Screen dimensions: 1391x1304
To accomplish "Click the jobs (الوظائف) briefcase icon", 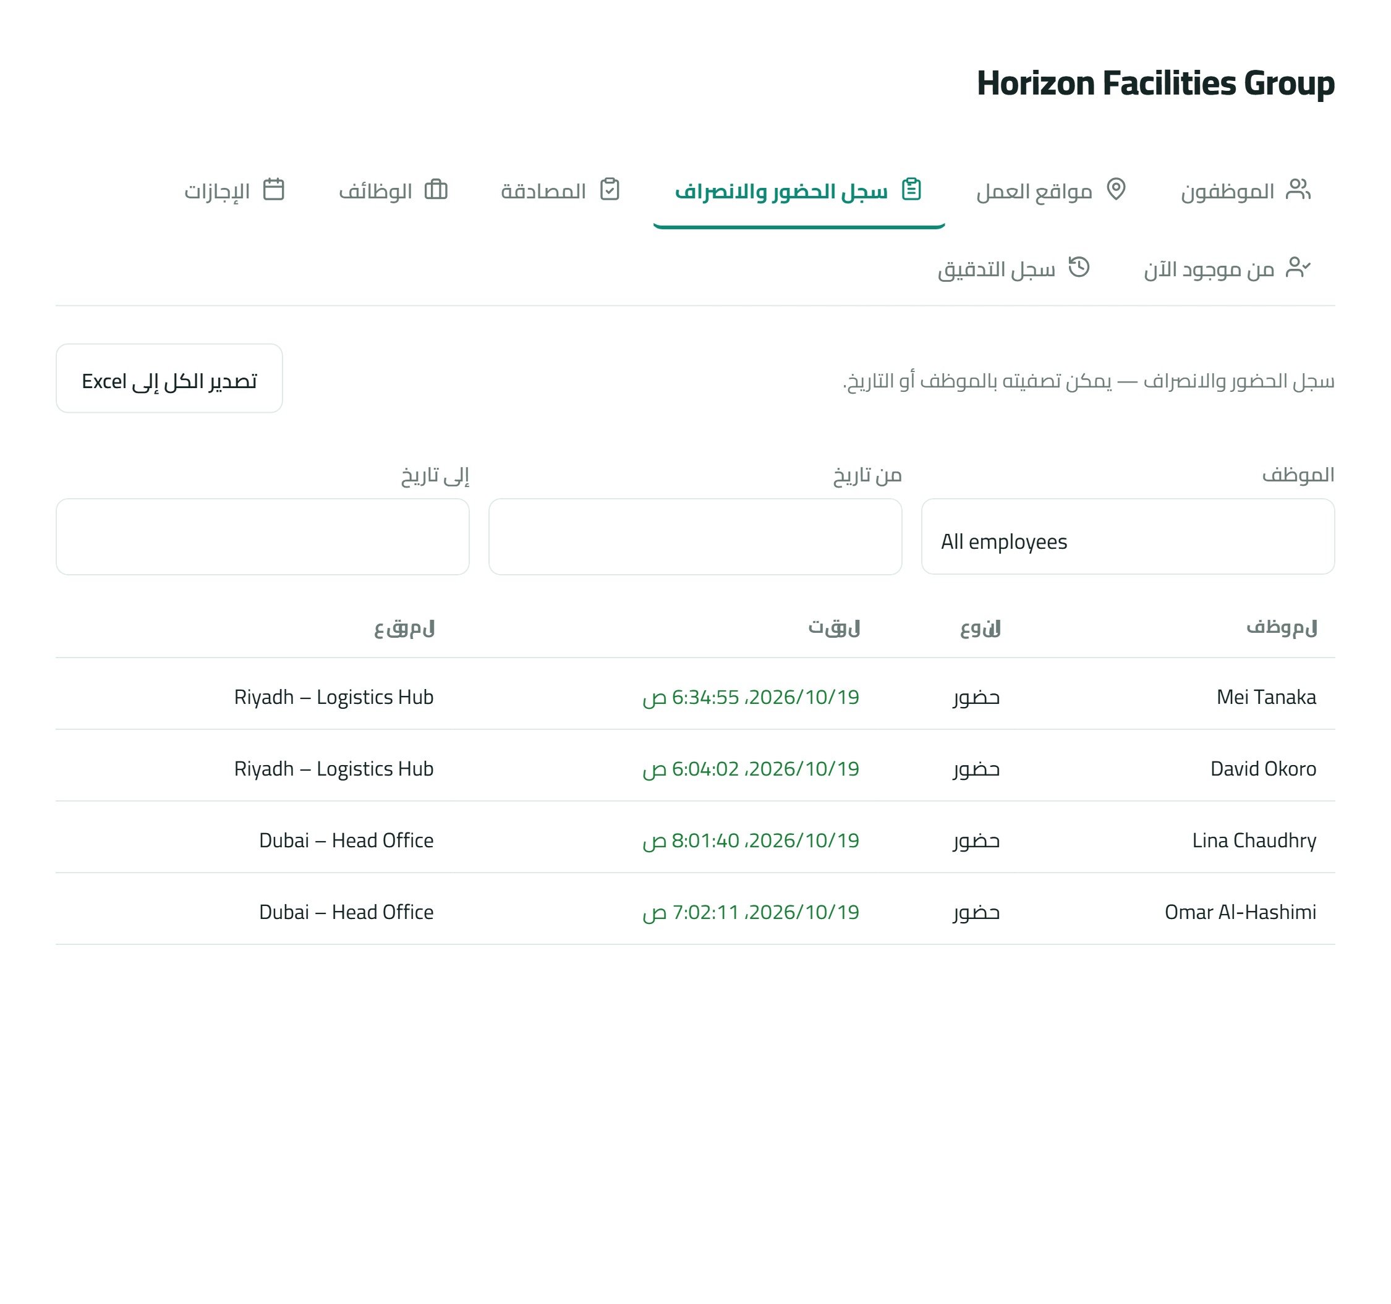I will tap(436, 190).
